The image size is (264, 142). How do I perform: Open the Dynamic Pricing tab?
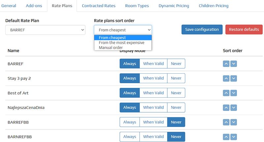(x=174, y=6)
